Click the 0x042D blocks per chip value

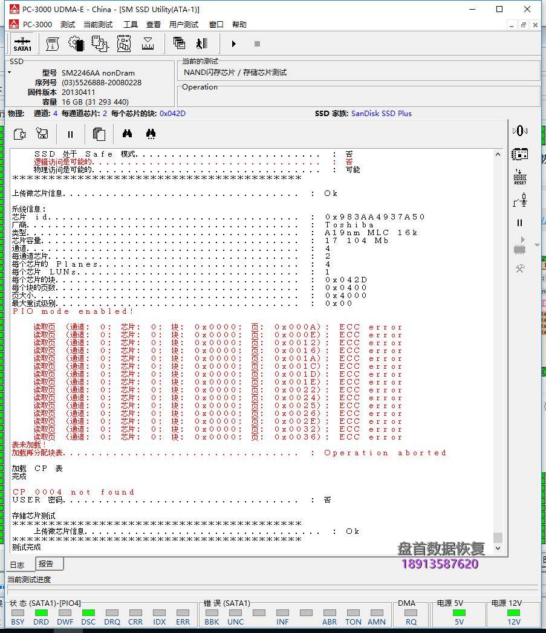point(172,114)
